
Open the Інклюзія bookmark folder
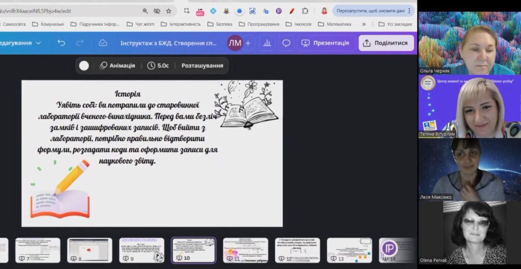click(x=299, y=24)
